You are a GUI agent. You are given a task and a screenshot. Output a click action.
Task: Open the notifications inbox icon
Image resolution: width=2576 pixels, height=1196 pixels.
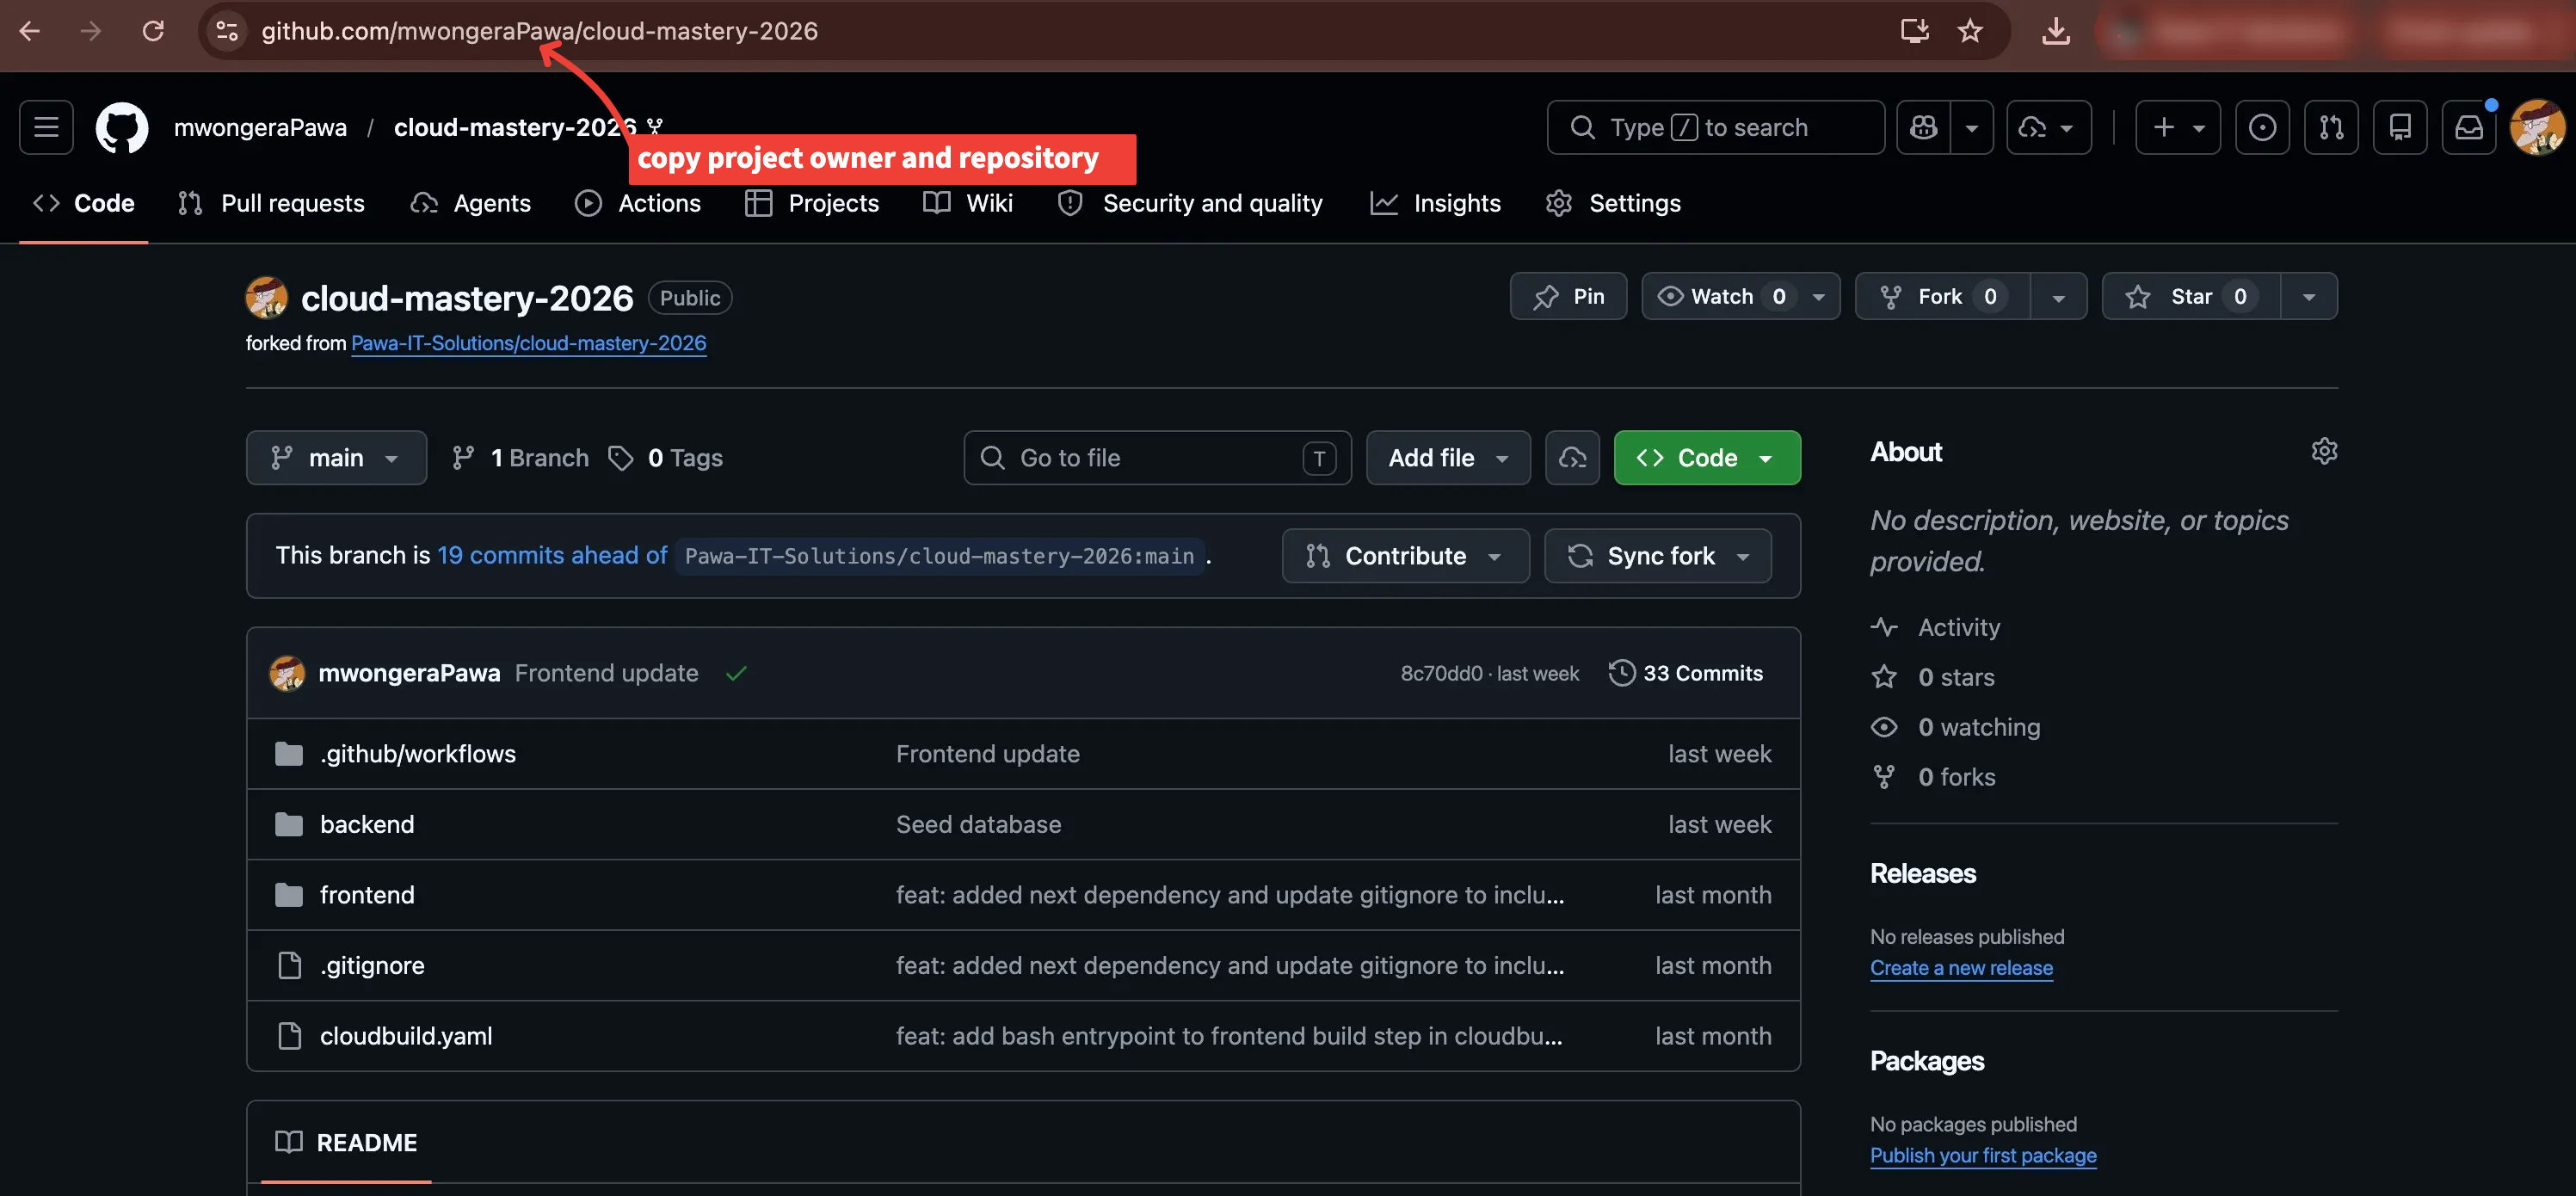(2469, 127)
